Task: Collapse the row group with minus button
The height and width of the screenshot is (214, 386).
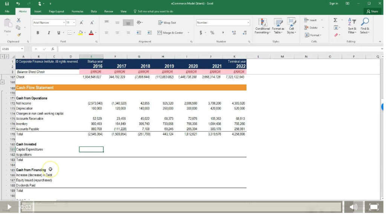Action: (3, 81)
